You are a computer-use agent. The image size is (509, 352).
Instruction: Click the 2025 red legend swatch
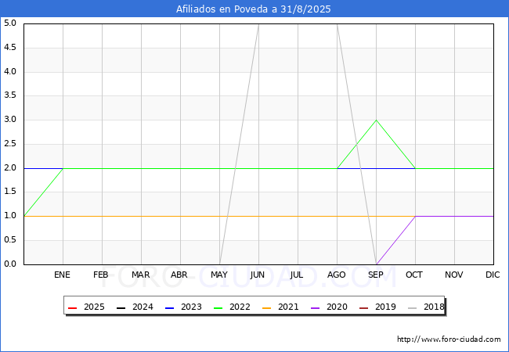pos(73,307)
